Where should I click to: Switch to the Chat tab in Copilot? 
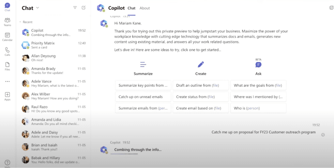click(131, 8)
